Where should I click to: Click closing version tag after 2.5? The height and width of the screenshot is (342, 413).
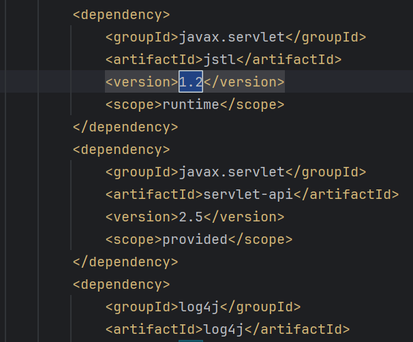tap(244, 217)
